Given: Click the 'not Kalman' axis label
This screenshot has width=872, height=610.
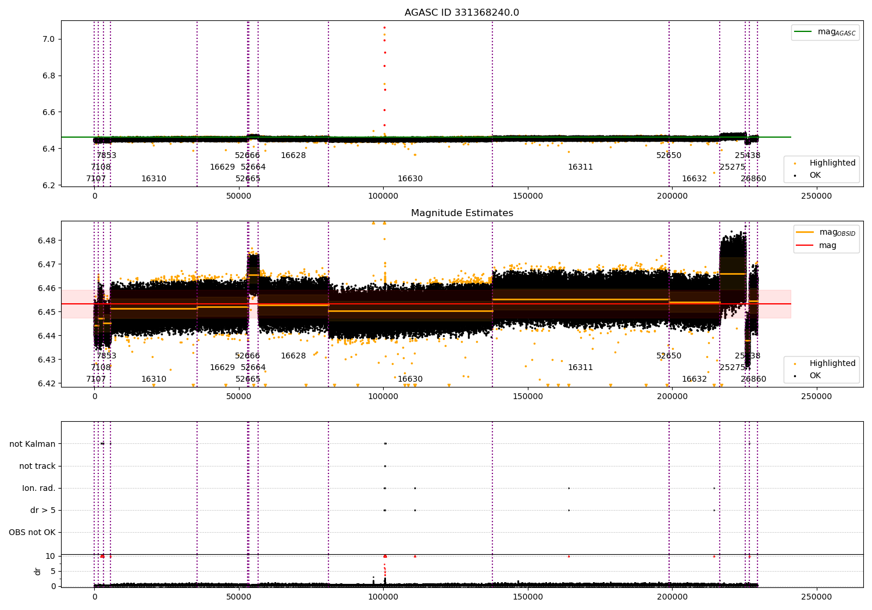Looking at the screenshot, I should [x=33, y=444].
